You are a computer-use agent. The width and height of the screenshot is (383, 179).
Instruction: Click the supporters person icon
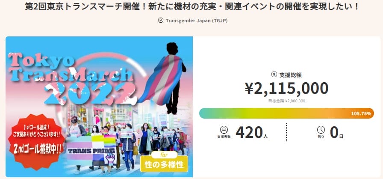tap(224, 130)
